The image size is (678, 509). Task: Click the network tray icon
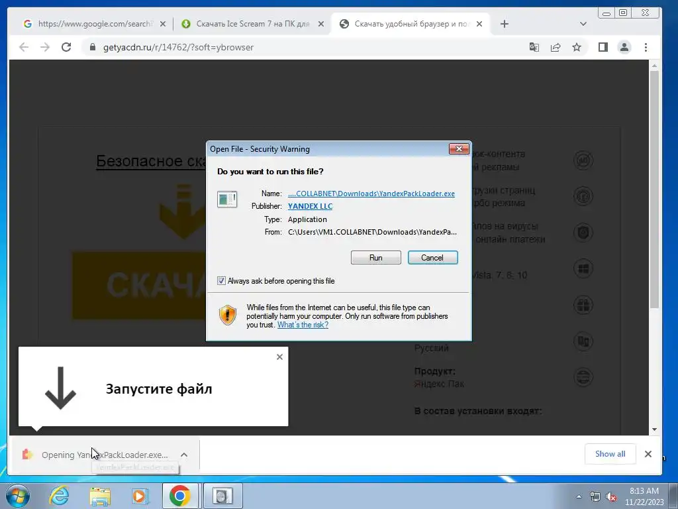(x=595, y=496)
